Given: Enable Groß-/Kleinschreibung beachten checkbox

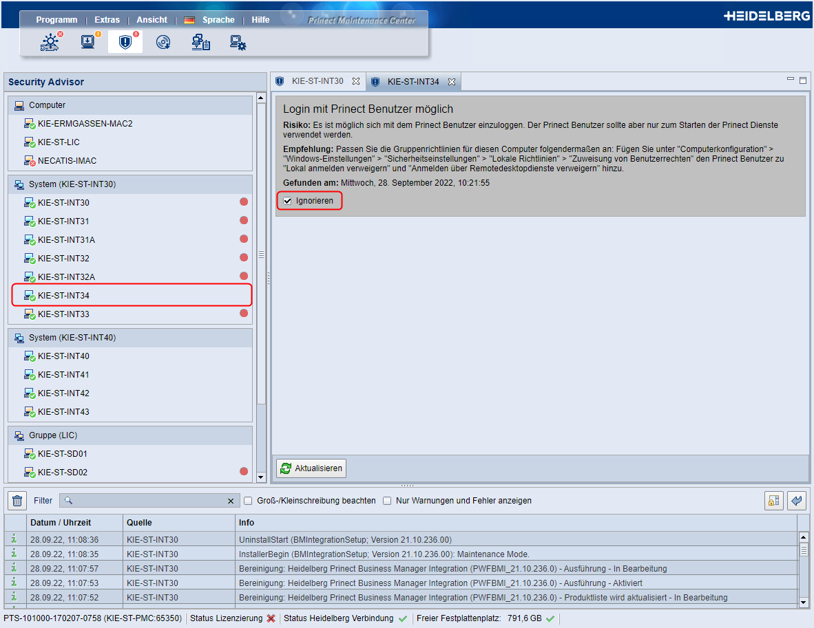Looking at the screenshot, I should click(248, 501).
